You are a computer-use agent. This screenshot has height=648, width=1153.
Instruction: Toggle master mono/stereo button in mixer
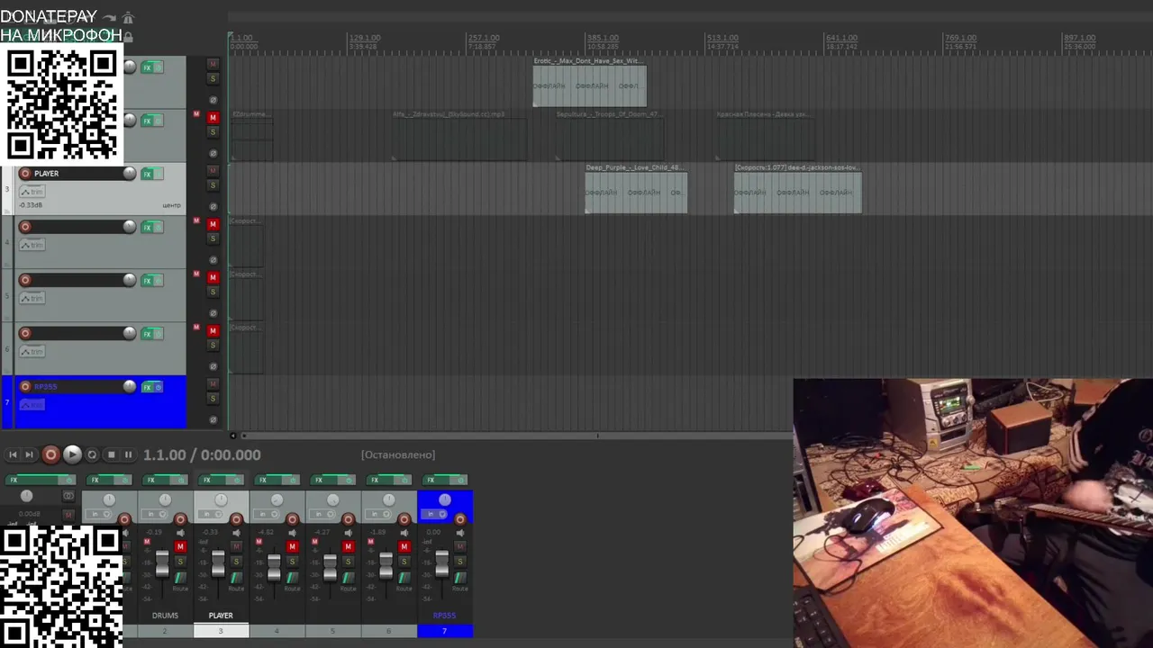[68, 496]
